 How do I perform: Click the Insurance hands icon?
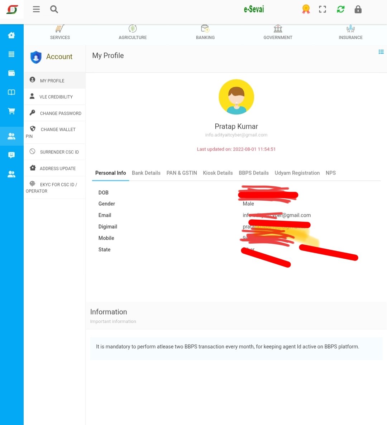click(350, 29)
